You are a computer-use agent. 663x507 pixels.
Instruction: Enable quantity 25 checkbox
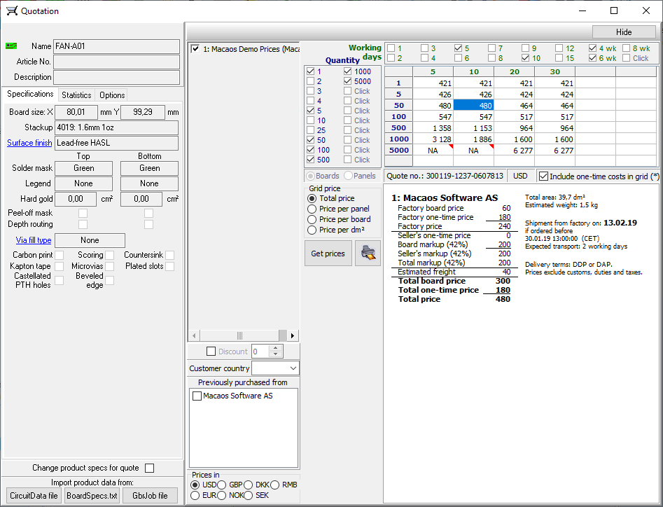310,130
